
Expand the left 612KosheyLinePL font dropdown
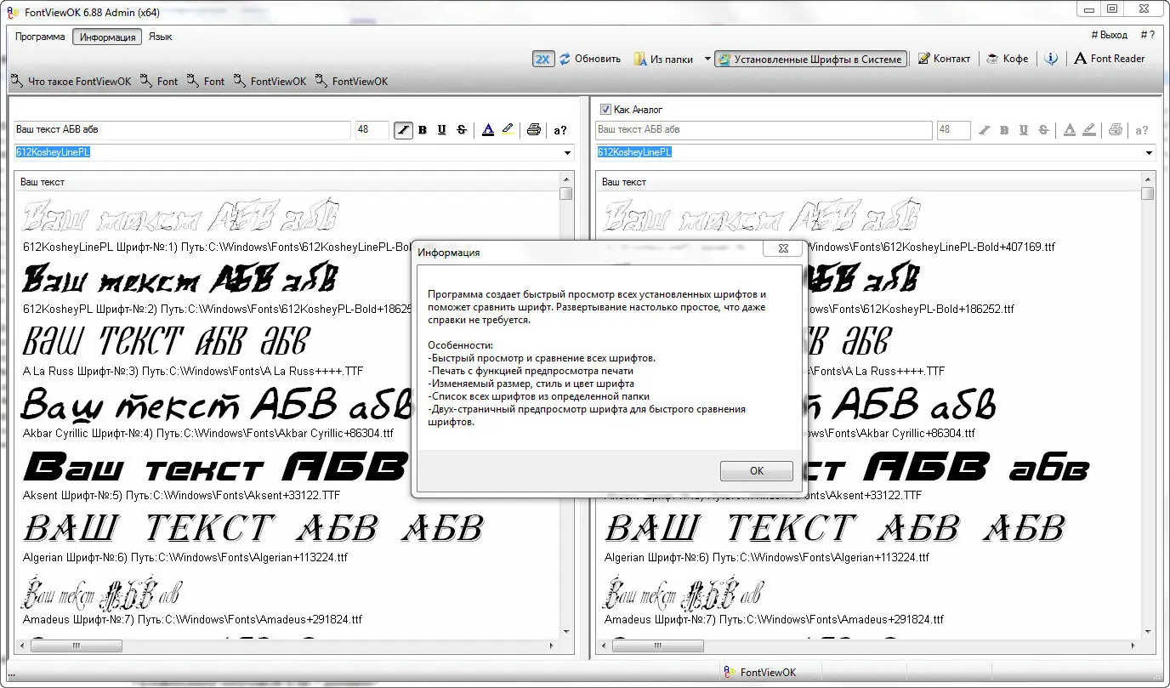(x=567, y=153)
